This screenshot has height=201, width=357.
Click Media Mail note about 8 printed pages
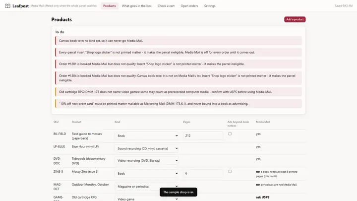[x=277, y=174]
